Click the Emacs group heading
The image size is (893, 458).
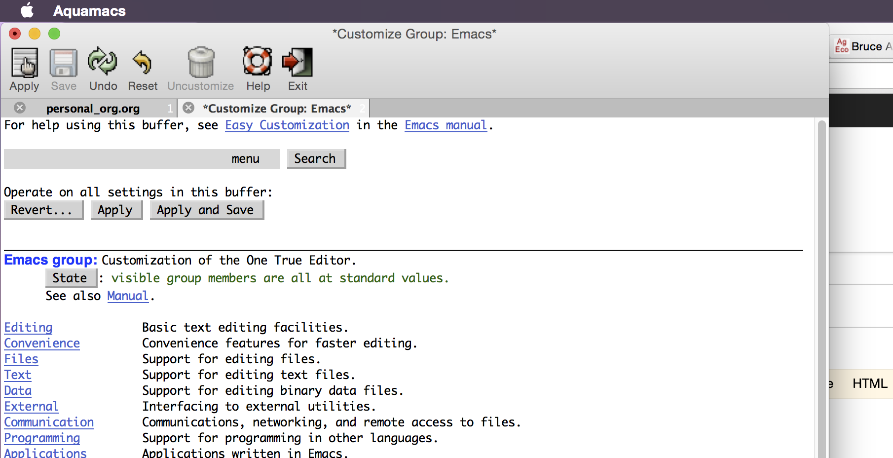pyautogui.click(x=51, y=260)
